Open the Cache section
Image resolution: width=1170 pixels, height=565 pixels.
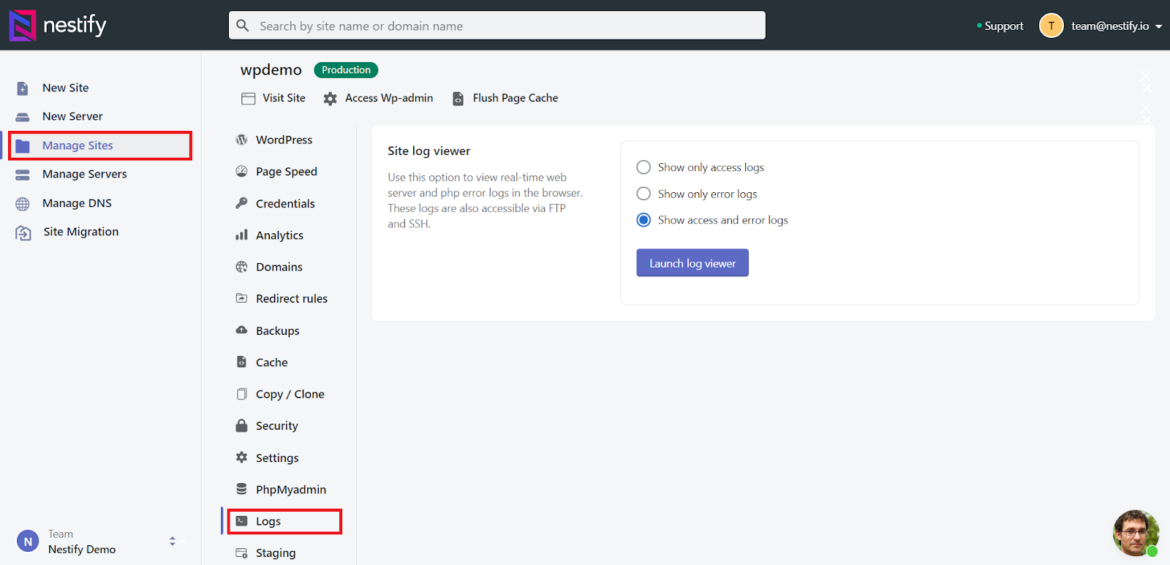click(x=271, y=362)
